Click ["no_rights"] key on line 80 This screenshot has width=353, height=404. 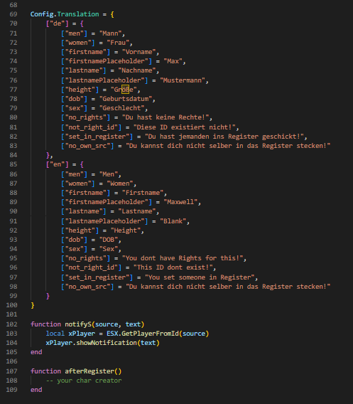click(85, 117)
